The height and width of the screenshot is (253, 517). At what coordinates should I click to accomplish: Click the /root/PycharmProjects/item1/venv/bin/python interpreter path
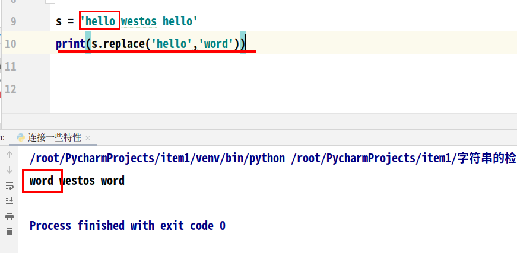(157, 158)
